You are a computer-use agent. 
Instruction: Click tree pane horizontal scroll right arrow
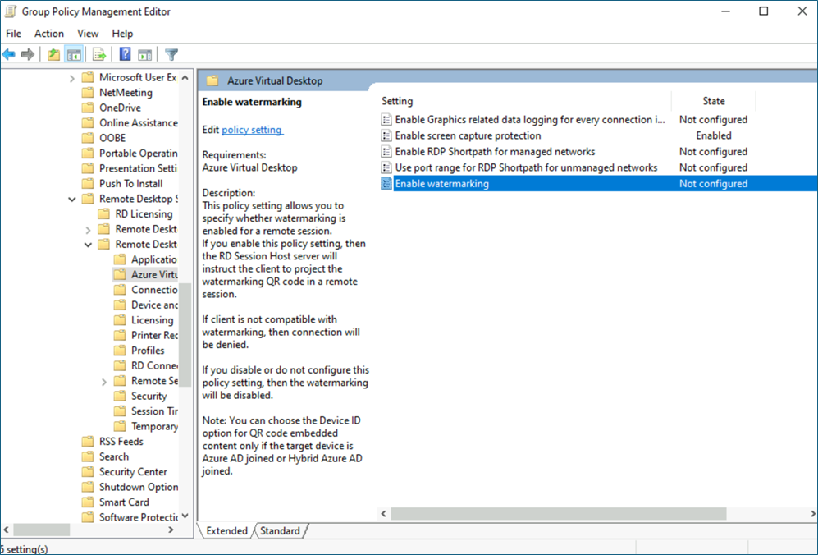point(171,530)
